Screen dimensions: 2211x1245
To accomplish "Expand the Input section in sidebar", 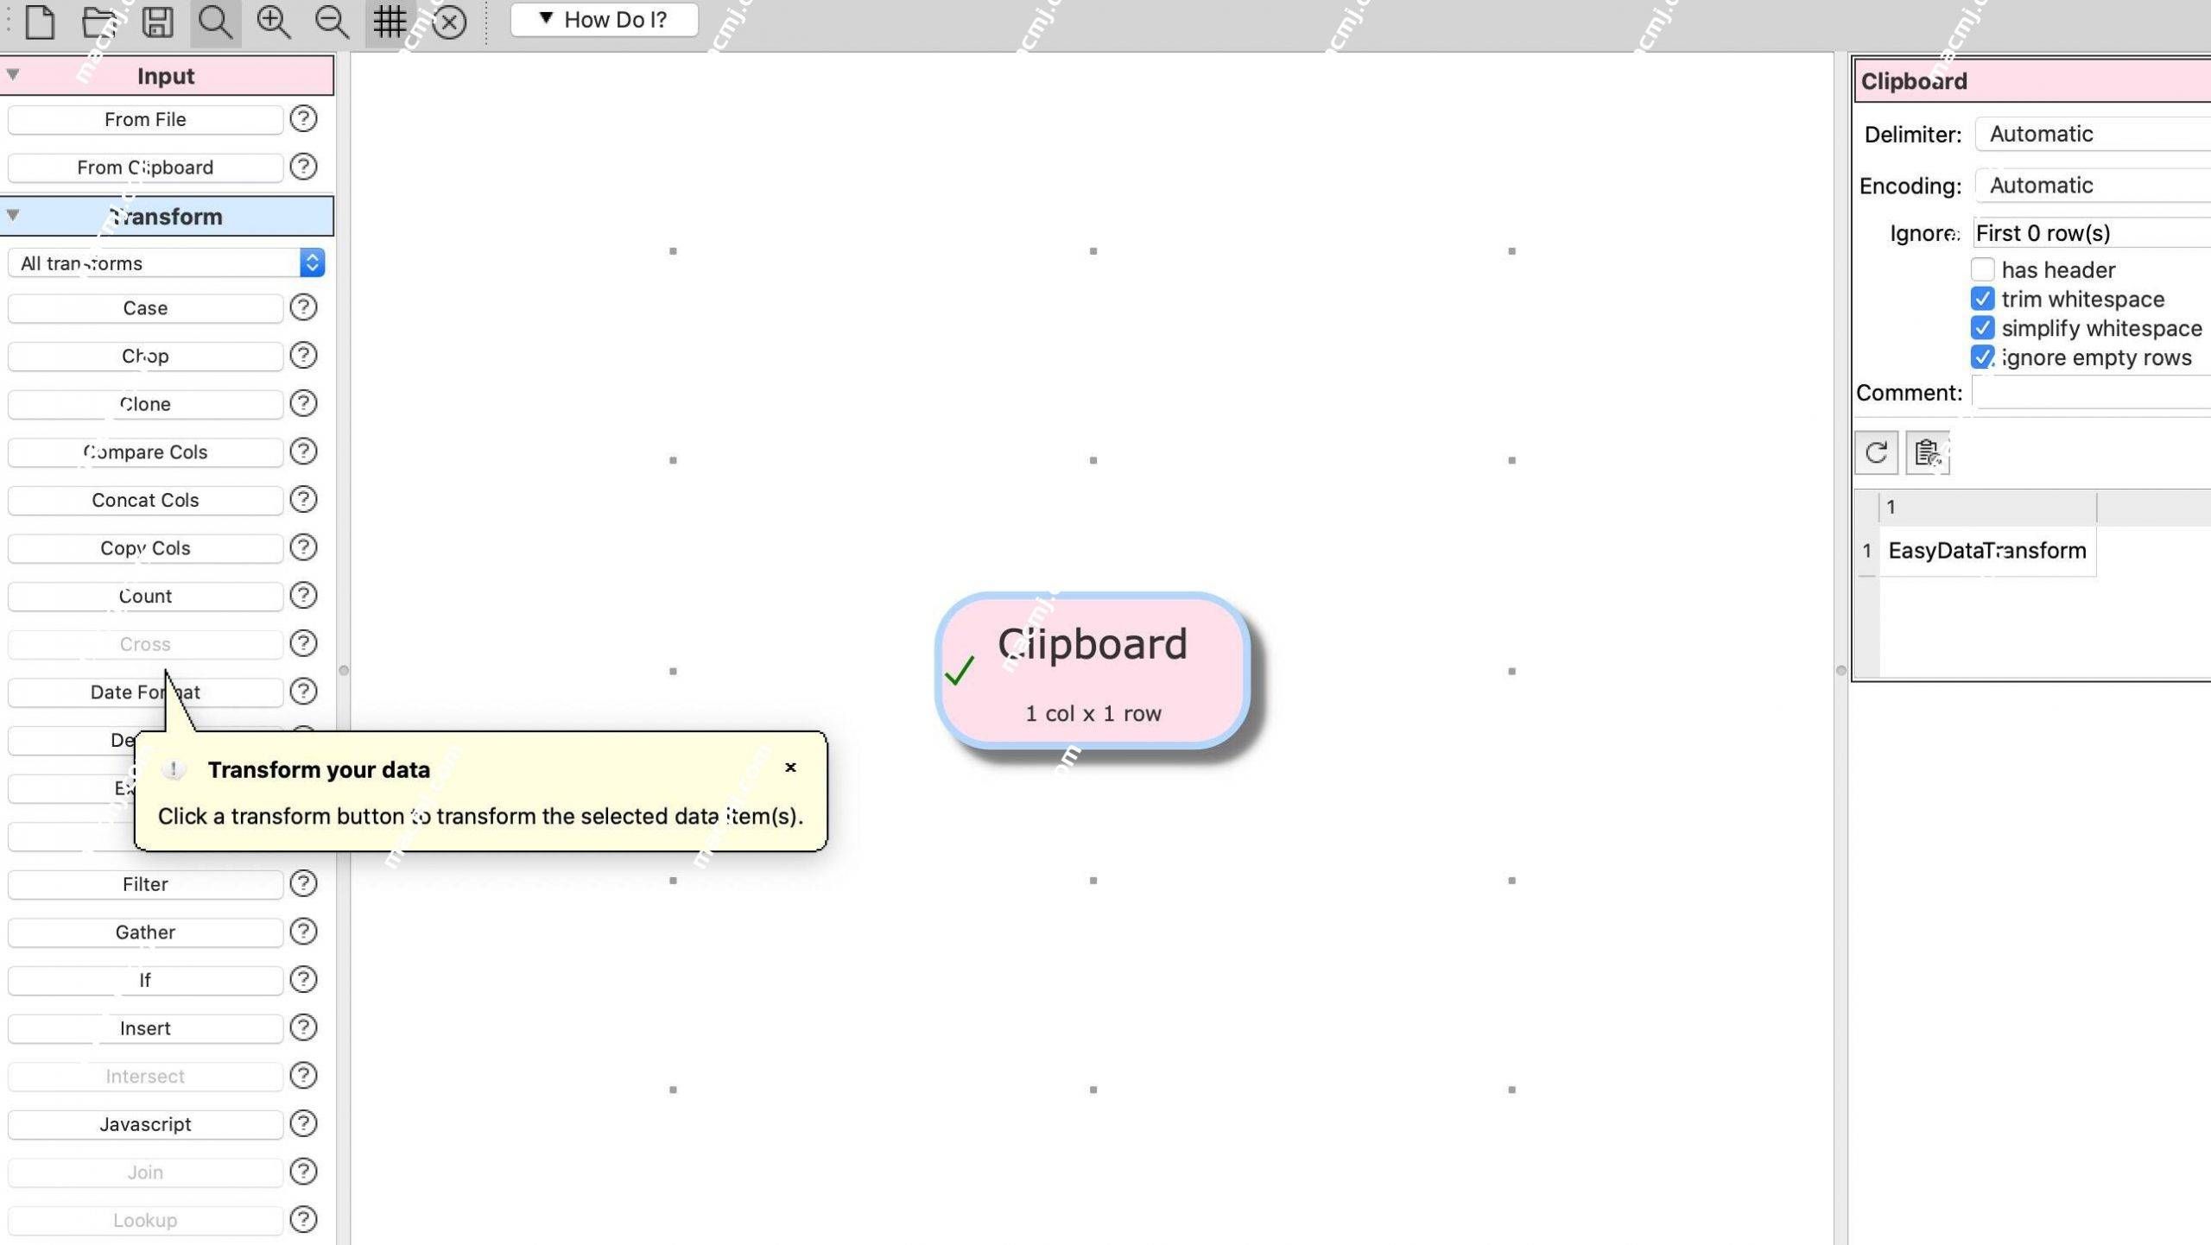I will click(x=14, y=74).
